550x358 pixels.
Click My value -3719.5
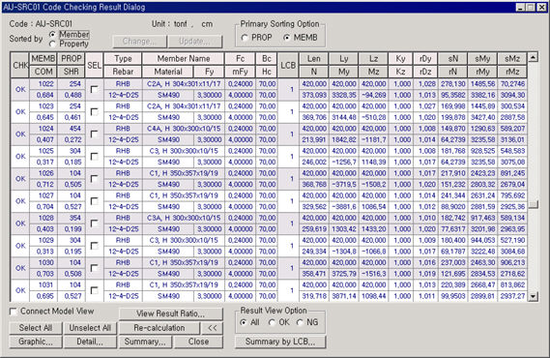pyautogui.click(x=344, y=184)
